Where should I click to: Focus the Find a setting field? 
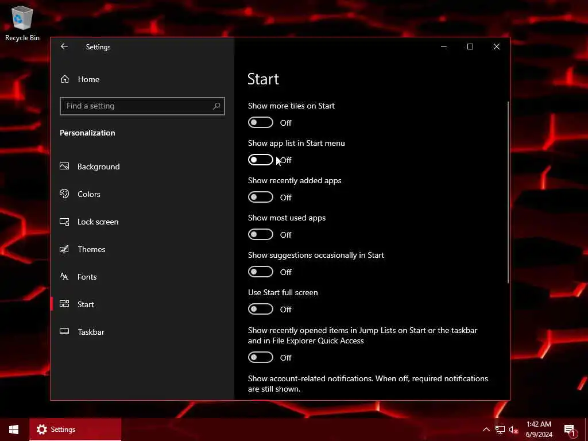click(142, 106)
